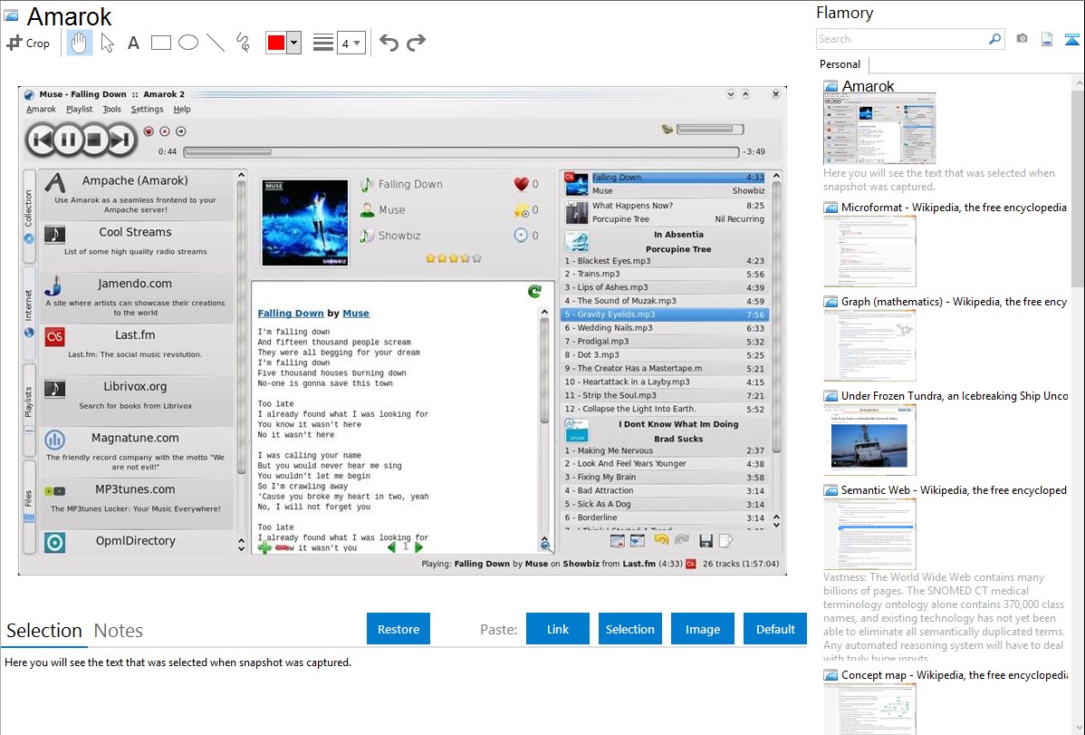This screenshot has height=735, width=1085.
Task: Click the Flamory search field
Action: pos(902,39)
